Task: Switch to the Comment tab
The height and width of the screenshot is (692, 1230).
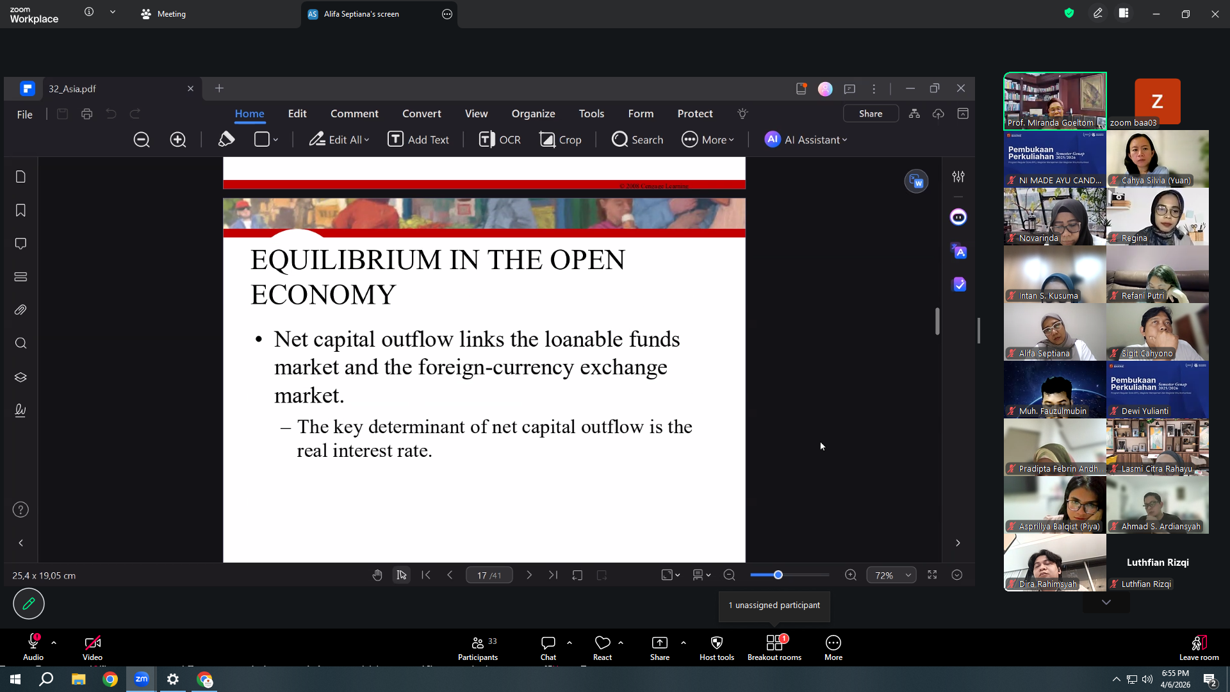Action: pyautogui.click(x=354, y=113)
